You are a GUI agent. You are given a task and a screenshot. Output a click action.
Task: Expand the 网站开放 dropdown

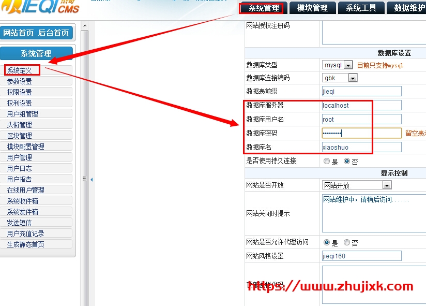pyautogui.click(x=357, y=185)
